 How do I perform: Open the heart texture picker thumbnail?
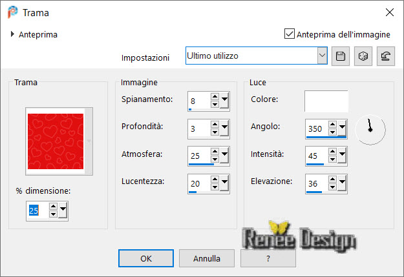56,141
